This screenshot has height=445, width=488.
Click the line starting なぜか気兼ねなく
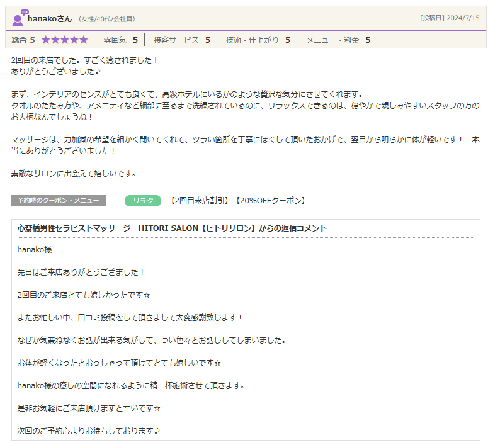(x=152, y=341)
